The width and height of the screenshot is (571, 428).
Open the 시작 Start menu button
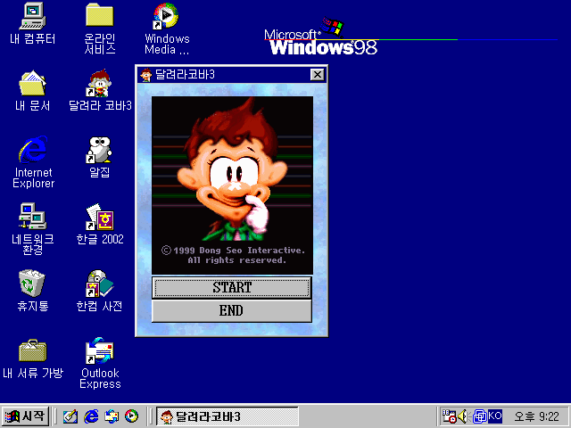point(25,416)
